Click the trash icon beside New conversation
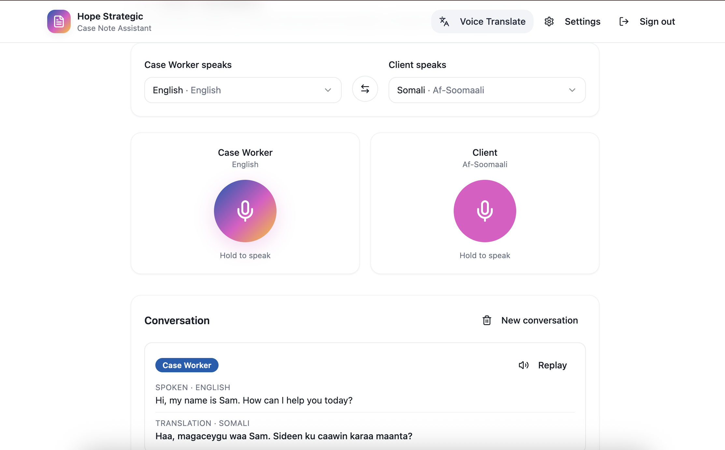The width and height of the screenshot is (725, 450). (487, 320)
